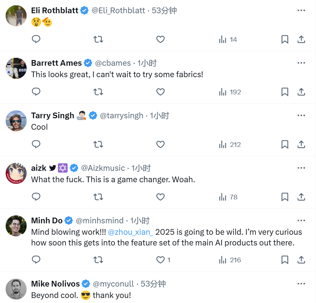This screenshot has width=316, height=303.
Task: Retweet Tarry Singh's "Cool" reply
Action: click(x=98, y=144)
